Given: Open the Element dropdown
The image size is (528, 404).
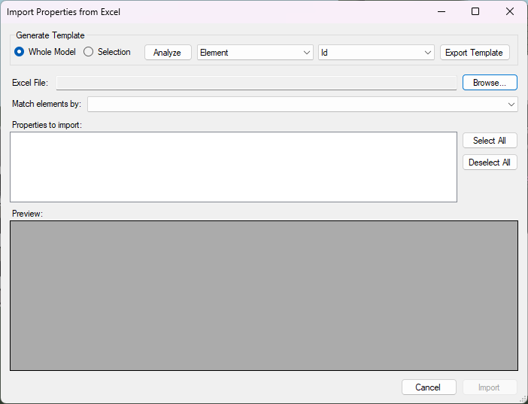Looking at the screenshot, I should (255, 53).
